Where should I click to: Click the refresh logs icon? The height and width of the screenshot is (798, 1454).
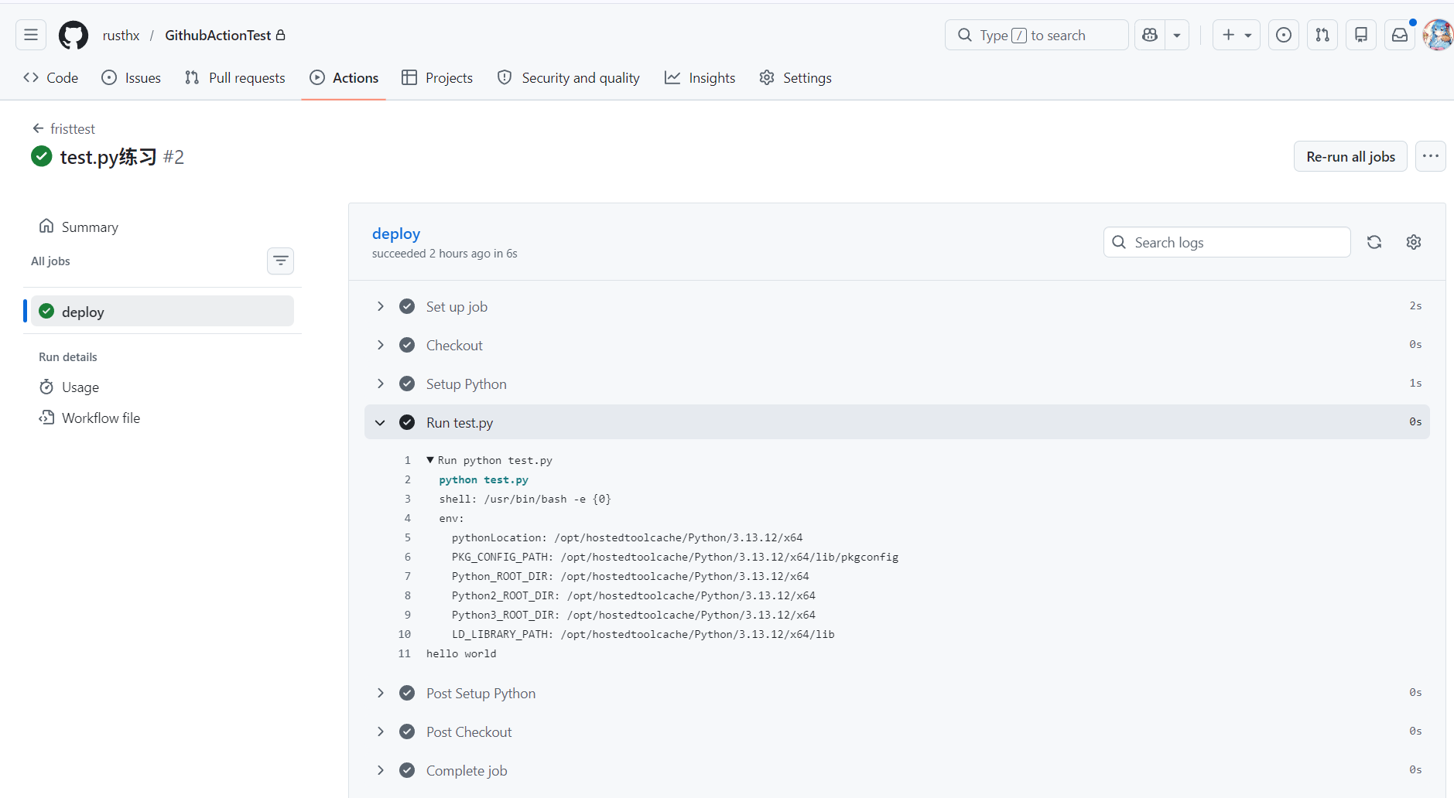click(1374, 242)
